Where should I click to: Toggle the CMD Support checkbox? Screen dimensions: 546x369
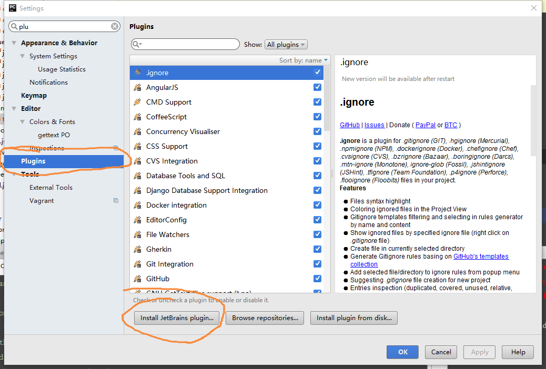click(x=317, y=102)
